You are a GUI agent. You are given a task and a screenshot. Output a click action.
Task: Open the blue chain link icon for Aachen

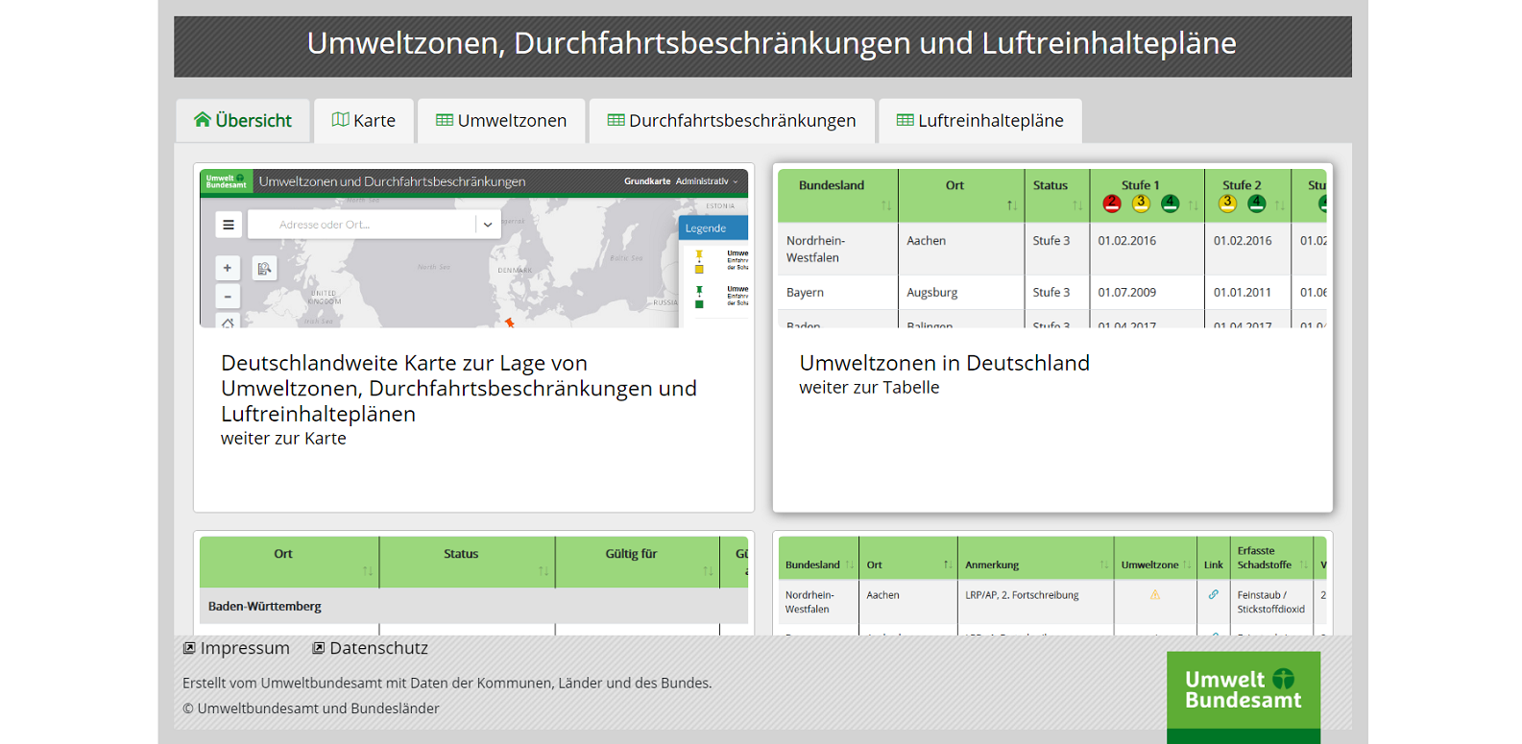pyautogui.click(x=1214, y=595)
